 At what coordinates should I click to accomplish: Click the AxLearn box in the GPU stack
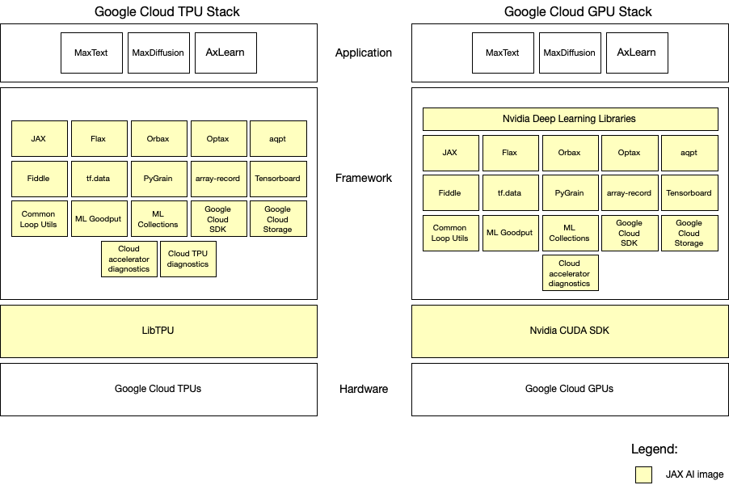tap(637, 53)
